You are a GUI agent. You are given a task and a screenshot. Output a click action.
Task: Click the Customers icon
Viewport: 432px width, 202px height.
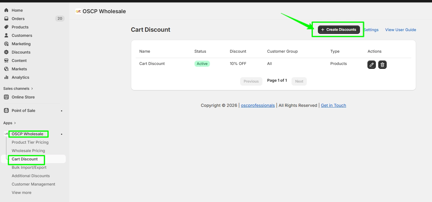pyautogui.click(x=6, y=35)
